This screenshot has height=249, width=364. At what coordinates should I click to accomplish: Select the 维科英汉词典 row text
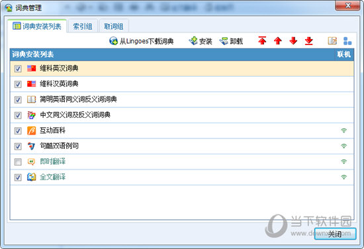(x=59, y=68)
